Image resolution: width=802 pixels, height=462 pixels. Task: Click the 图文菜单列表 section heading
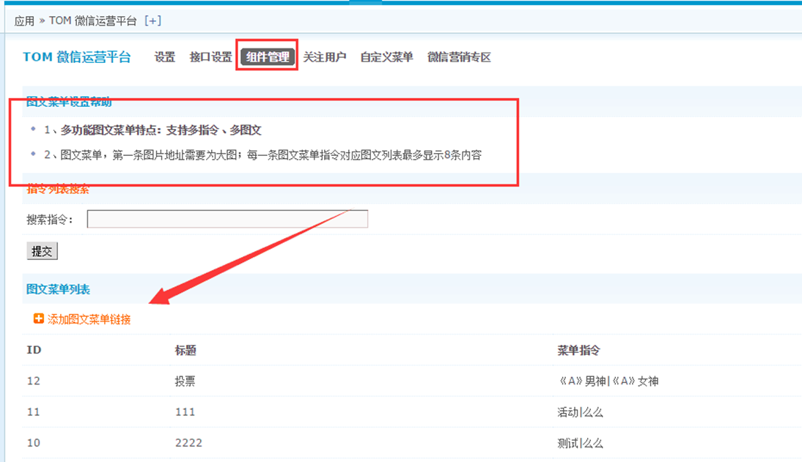pos(59,289)
